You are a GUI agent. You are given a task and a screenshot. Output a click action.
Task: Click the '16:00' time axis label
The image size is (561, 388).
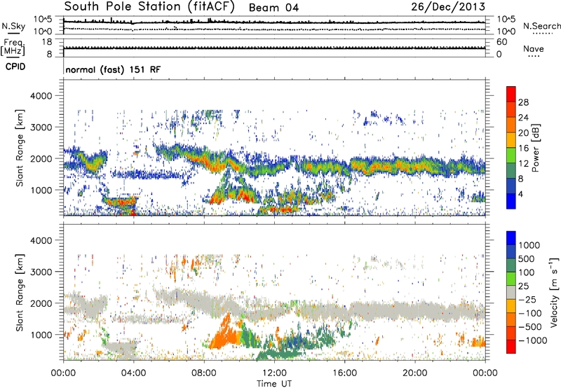[344, 373]
